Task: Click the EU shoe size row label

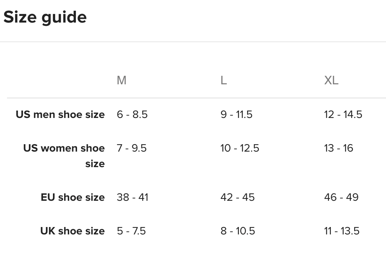Action: [73, 197]
